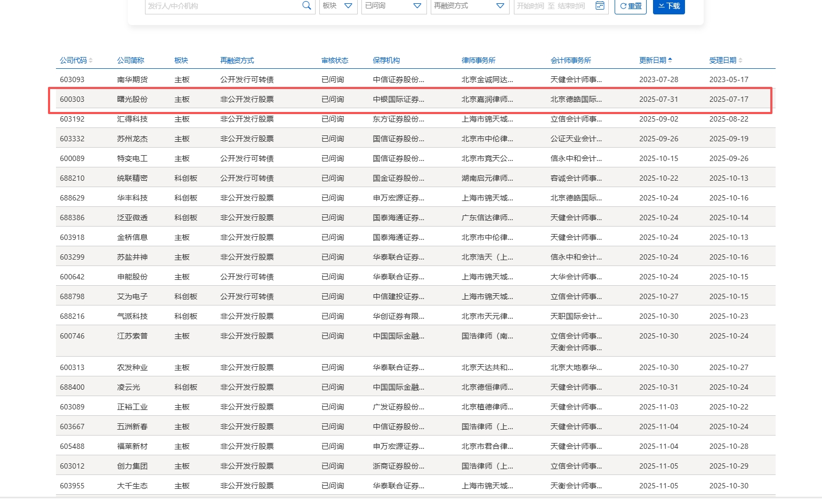
Task: Click the 公司简称 column header
Action: tap(131, 60)
